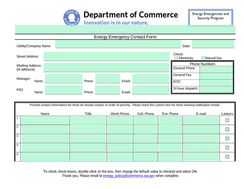The width and height of the screenshot is (244, 189).
Task: Click the 'Work Phone' column header
Action: click(120, 114)
